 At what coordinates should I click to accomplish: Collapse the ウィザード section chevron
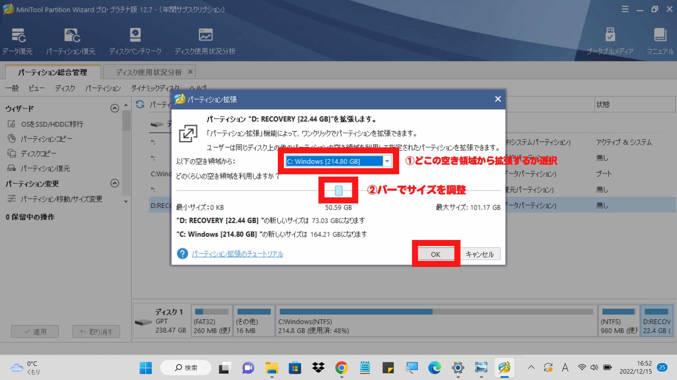tap(115, 108)
